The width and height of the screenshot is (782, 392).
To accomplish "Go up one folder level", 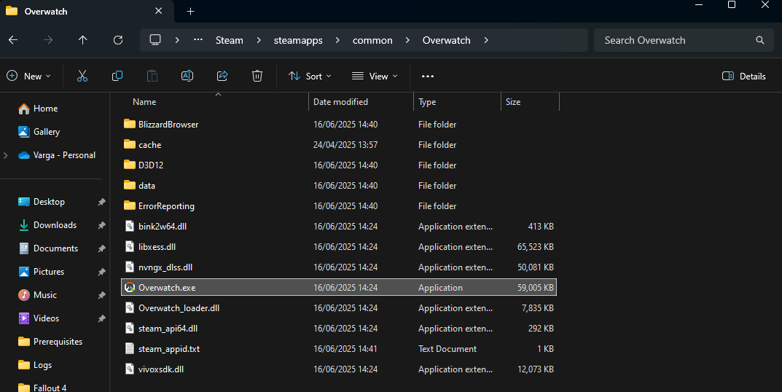I will [x=83, y=40].
